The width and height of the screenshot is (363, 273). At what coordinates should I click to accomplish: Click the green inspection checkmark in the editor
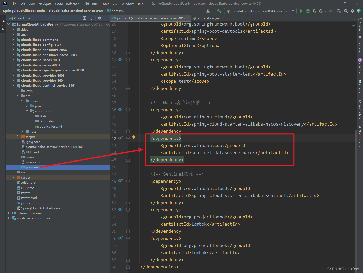coord(354,25)
